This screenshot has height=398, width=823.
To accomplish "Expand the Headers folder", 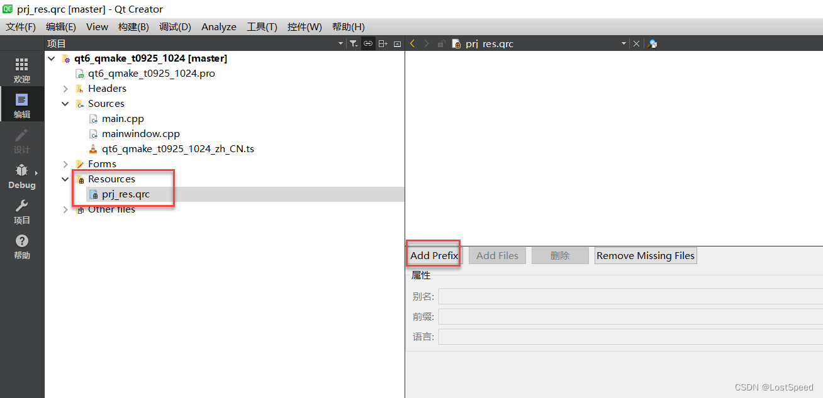I will 65,89.
